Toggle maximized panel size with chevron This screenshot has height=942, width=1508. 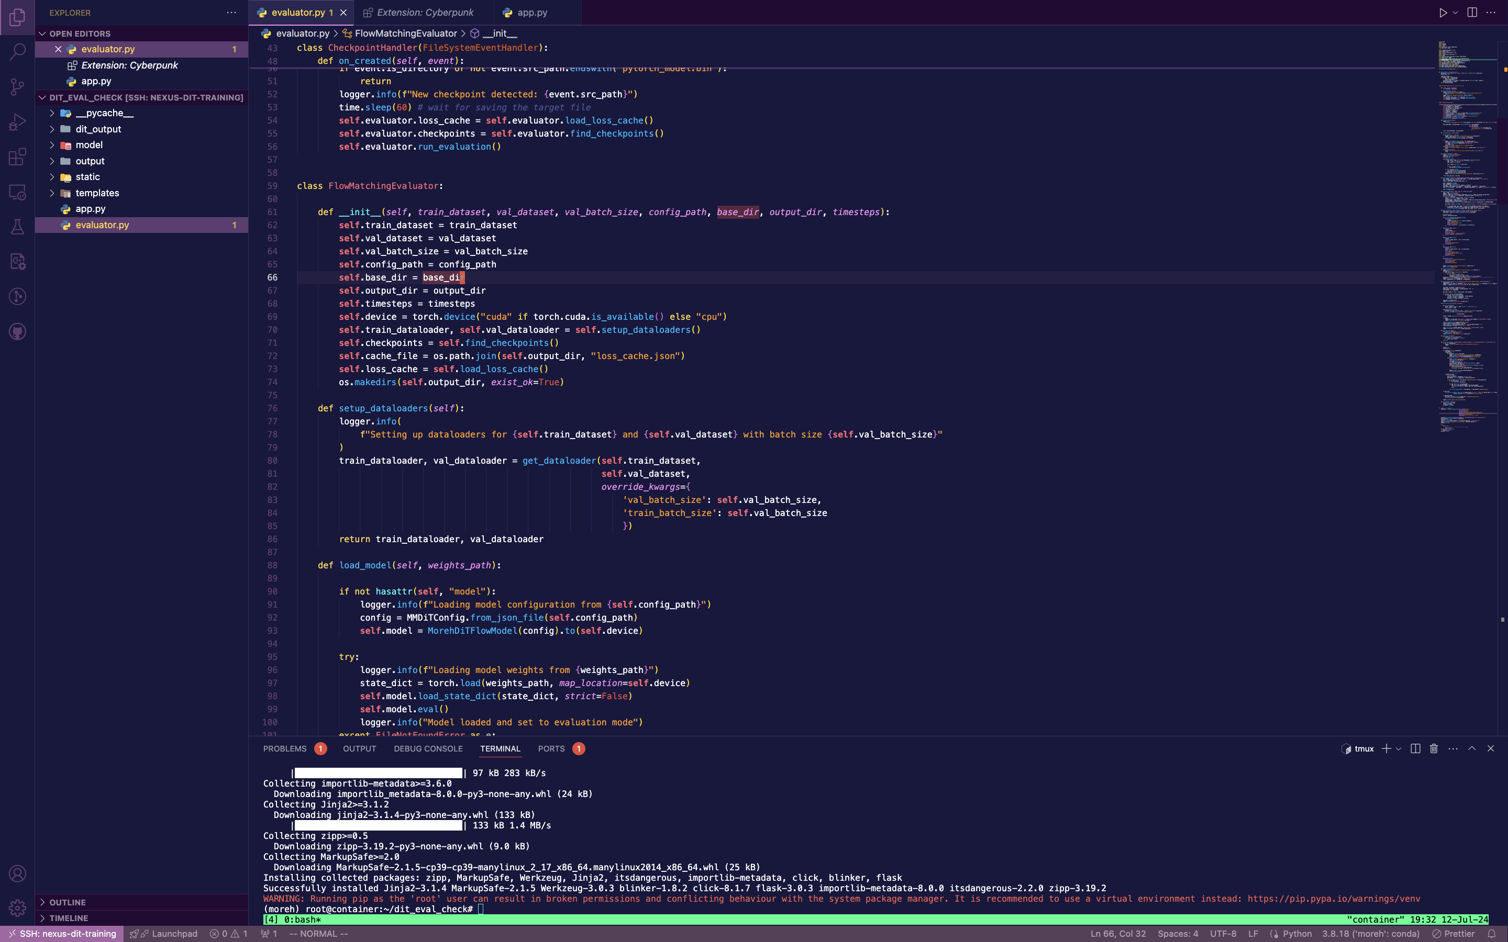[1472, 748]
